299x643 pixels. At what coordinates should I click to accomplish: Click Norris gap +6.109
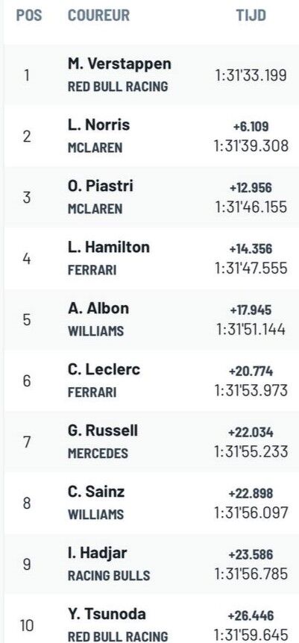(251, 127)
